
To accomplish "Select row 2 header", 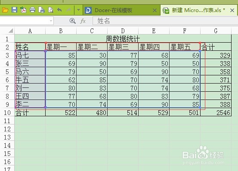I will coord(7,47).
